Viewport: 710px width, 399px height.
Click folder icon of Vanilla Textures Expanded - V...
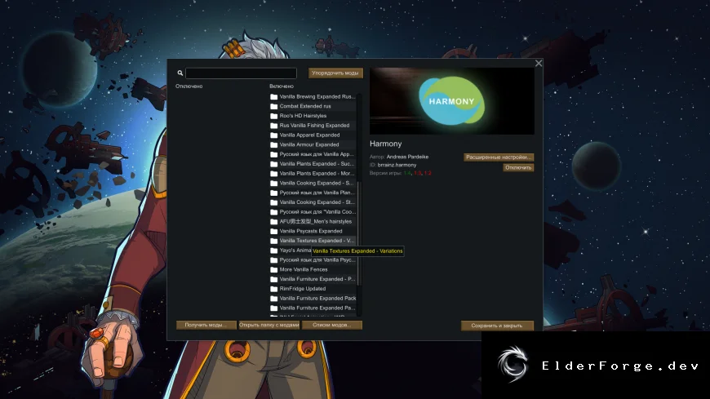click(274, 241)
